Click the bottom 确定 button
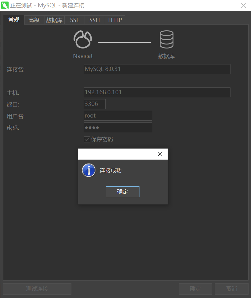 click(195, 289)
